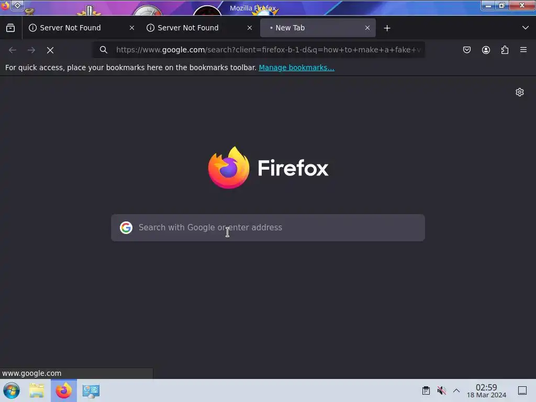Screen dimensions: 536x402
Task: Expand the list all tabs chevron
Action: 526,28
